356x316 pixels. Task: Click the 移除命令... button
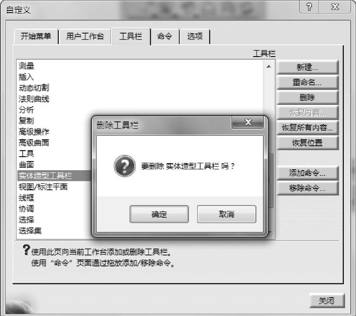coord(307,188)
